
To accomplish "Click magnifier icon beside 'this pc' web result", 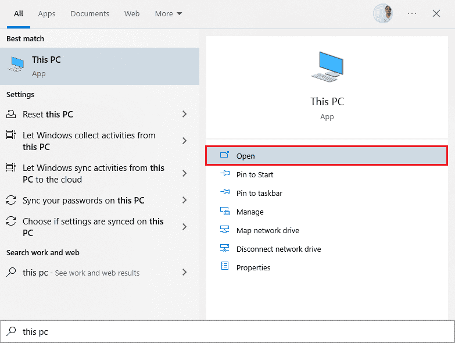I will click(11, 272).
